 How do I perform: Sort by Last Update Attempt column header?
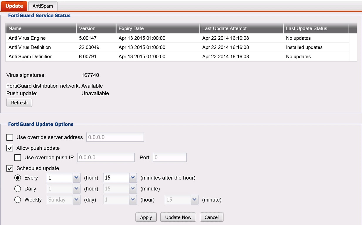[x=241, y=28]
